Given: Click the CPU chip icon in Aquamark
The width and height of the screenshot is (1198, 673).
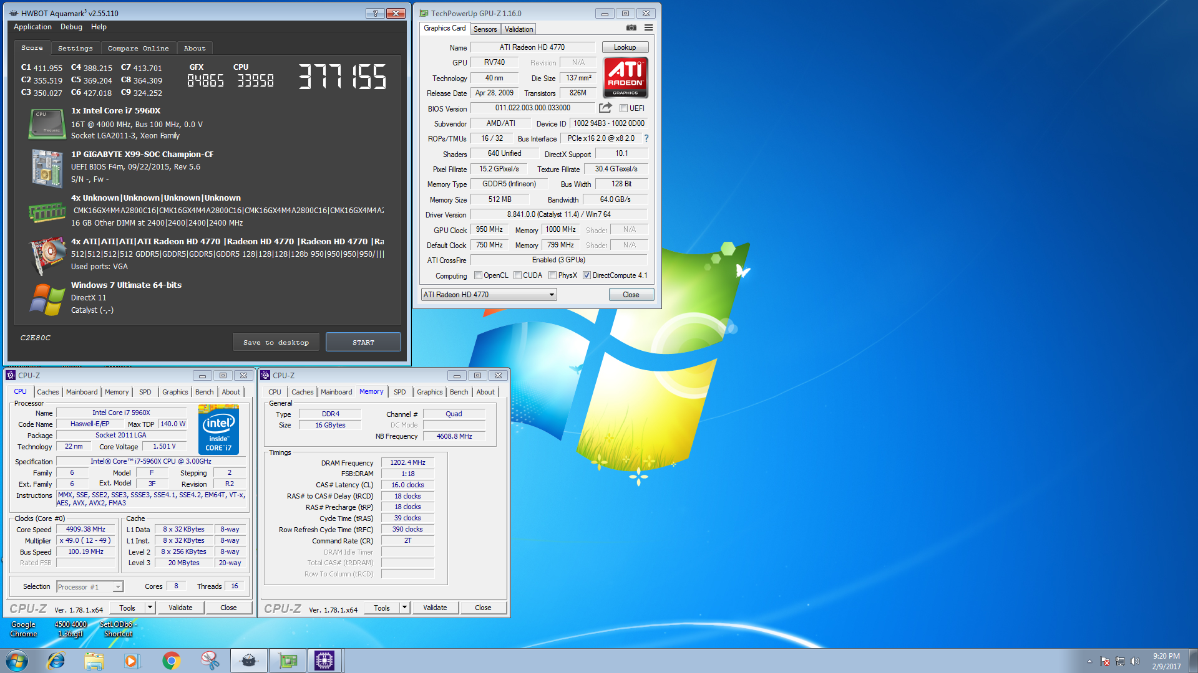Looking at the screenshot, I should pyautogui.click(x=47, y=124).
